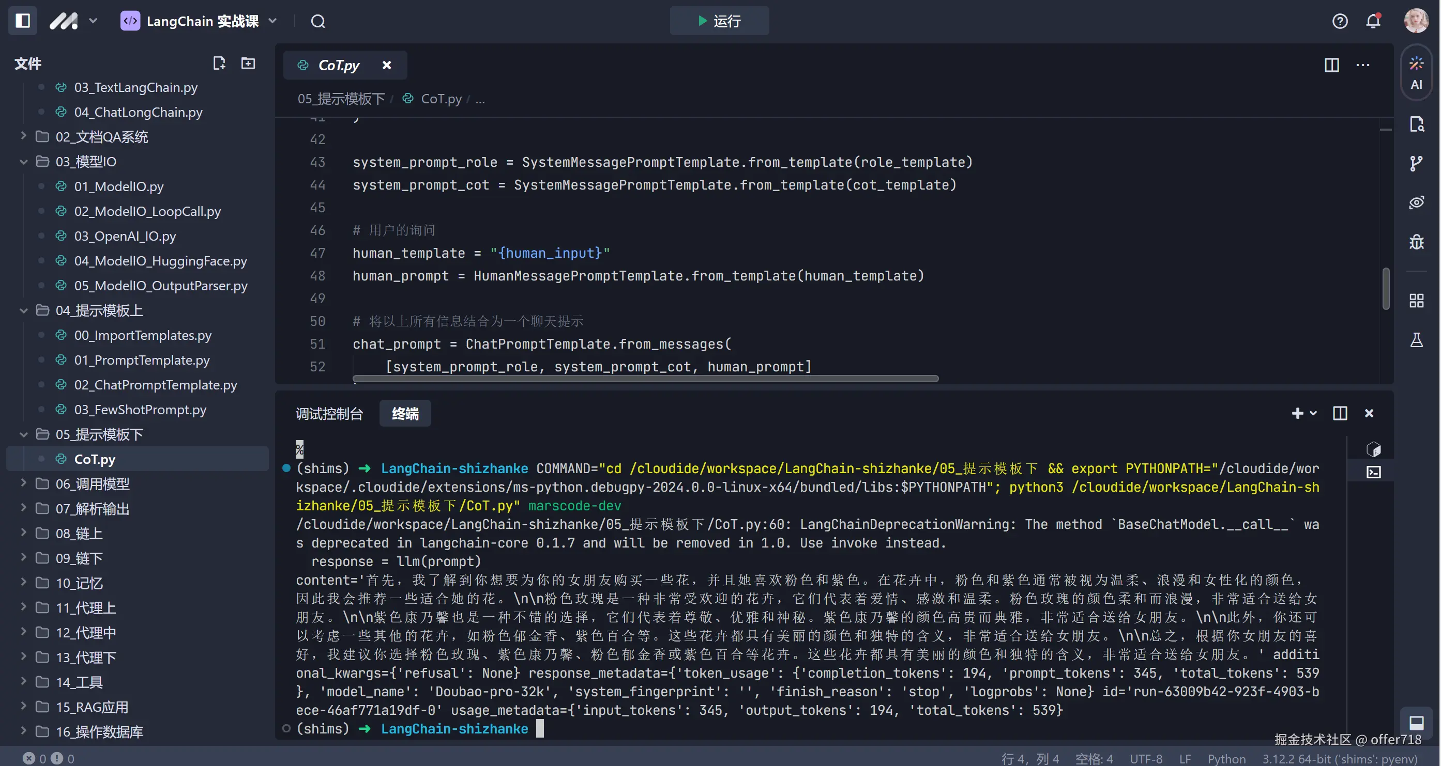Toggle the left sidebar panel
The height and width of the screenshot is (766, 1441).
[22, 21]
